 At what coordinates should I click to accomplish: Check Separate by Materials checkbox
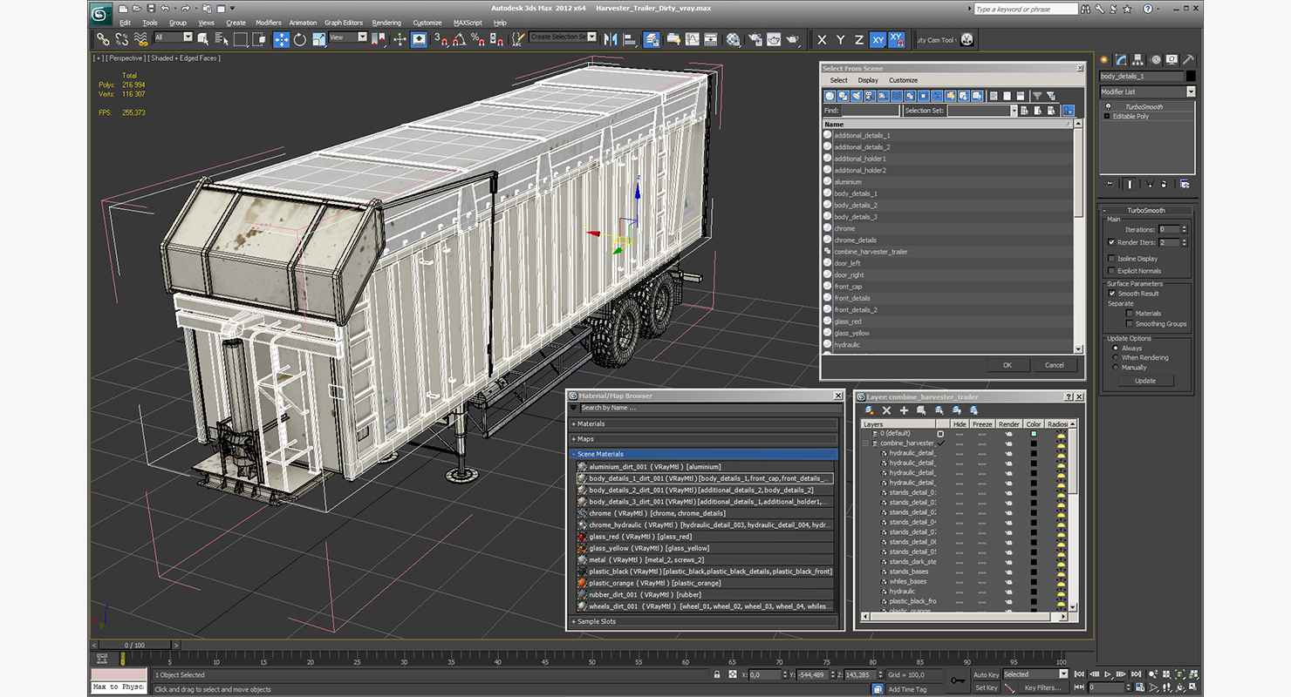pos(1129,313)
